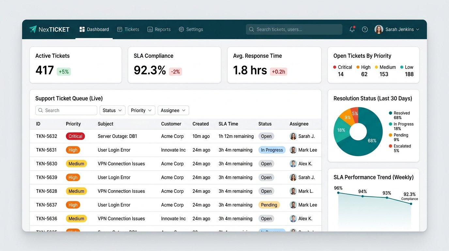Expand the Sarah Jenkins account menu chevron
This screenshot has height=251, width=449.
click(x=417, y=29)
